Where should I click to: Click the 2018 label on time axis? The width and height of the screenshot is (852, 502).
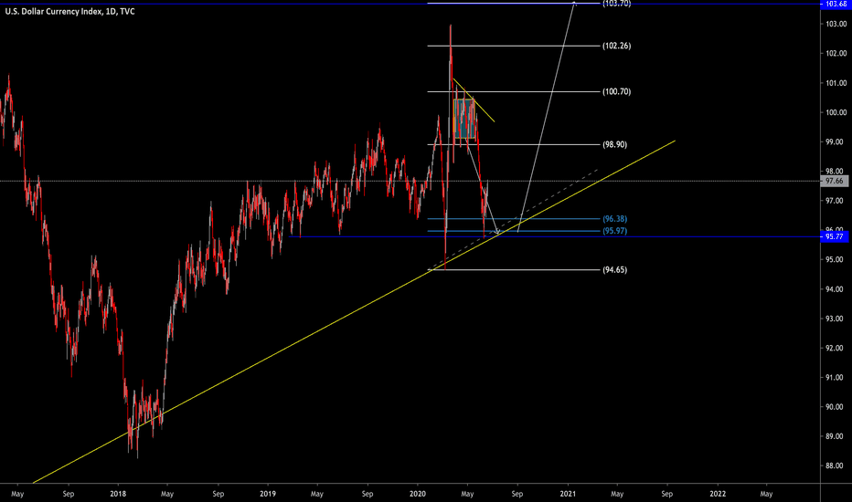(x=118, y=494)
